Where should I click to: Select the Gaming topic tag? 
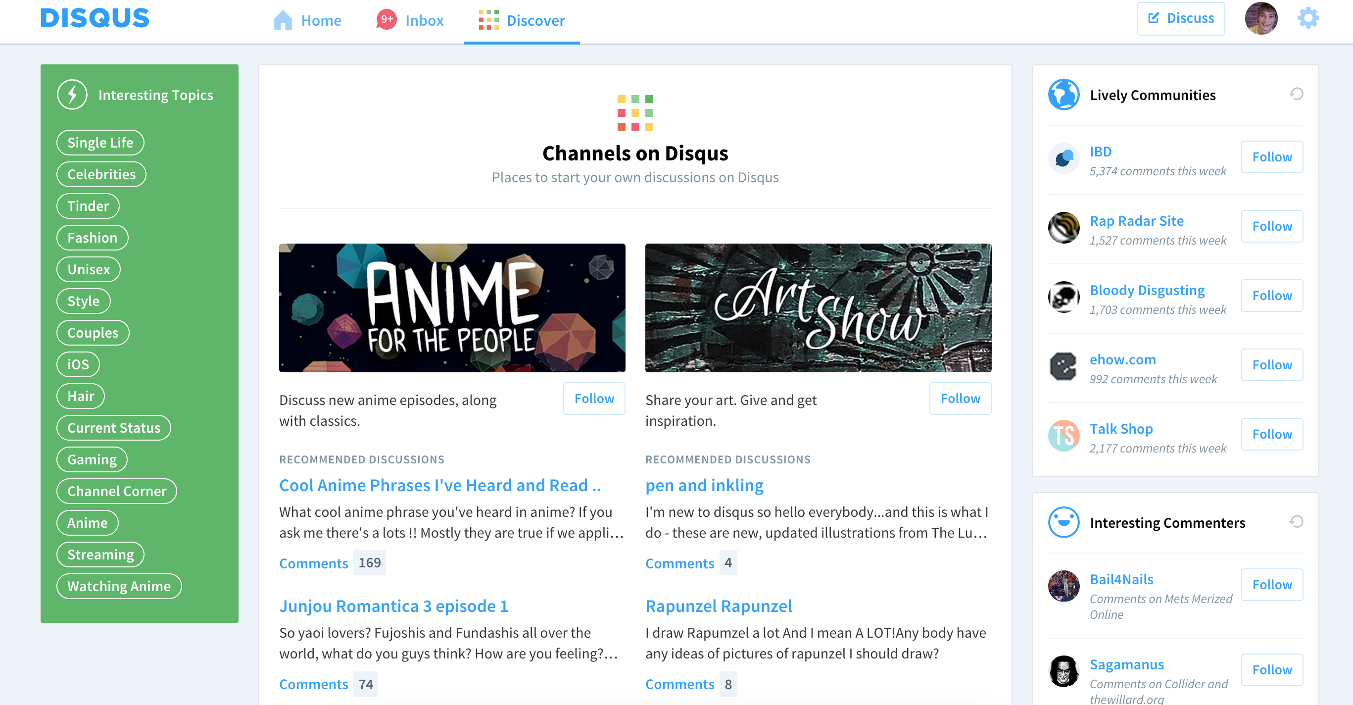pyautogui.click(x=92, y=459)
